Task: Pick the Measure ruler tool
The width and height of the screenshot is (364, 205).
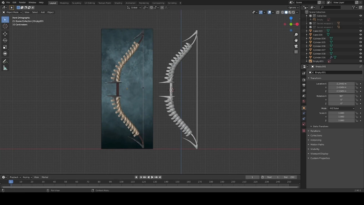Action: coord(5,68)
